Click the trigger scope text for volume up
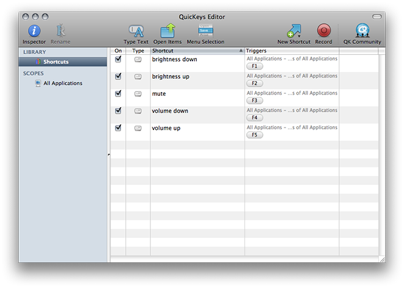404x288 pixels. pos(292,128)
